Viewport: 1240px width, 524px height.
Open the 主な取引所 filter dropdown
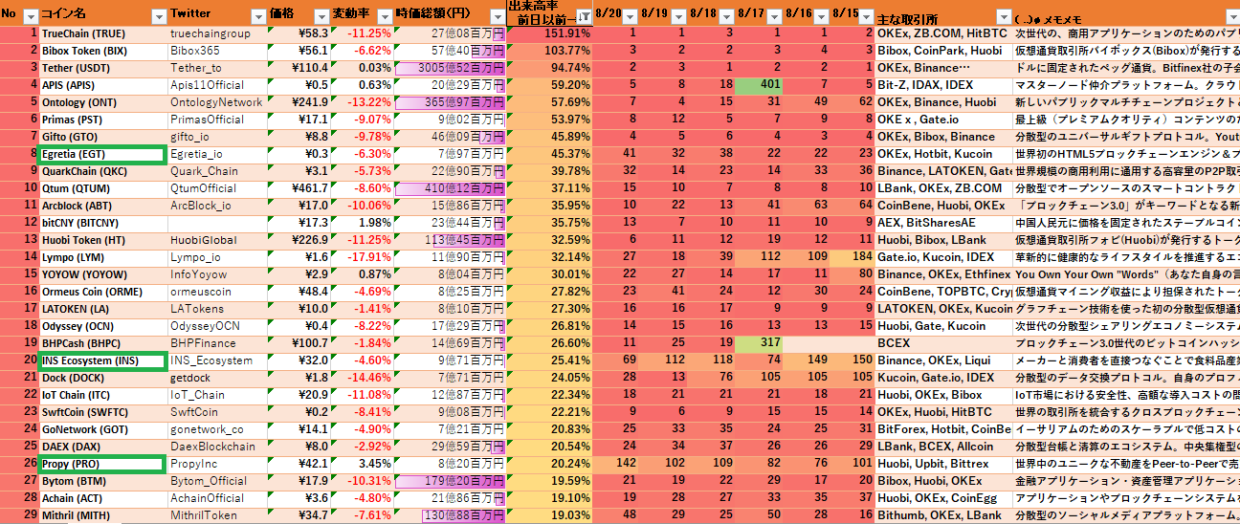(x=1002, y=17)
